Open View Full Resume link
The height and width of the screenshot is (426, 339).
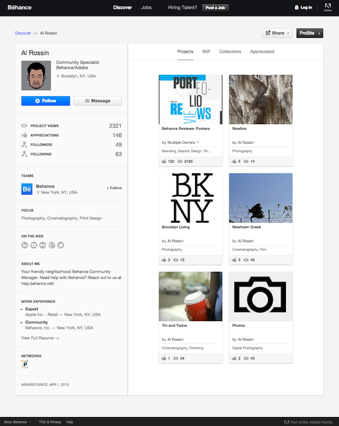pyautogui.click(x=40, y=338)
